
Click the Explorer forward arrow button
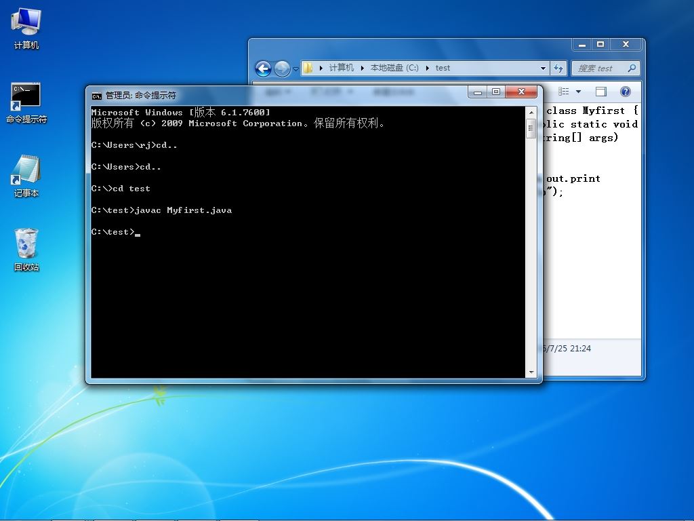tap(282, 69)
